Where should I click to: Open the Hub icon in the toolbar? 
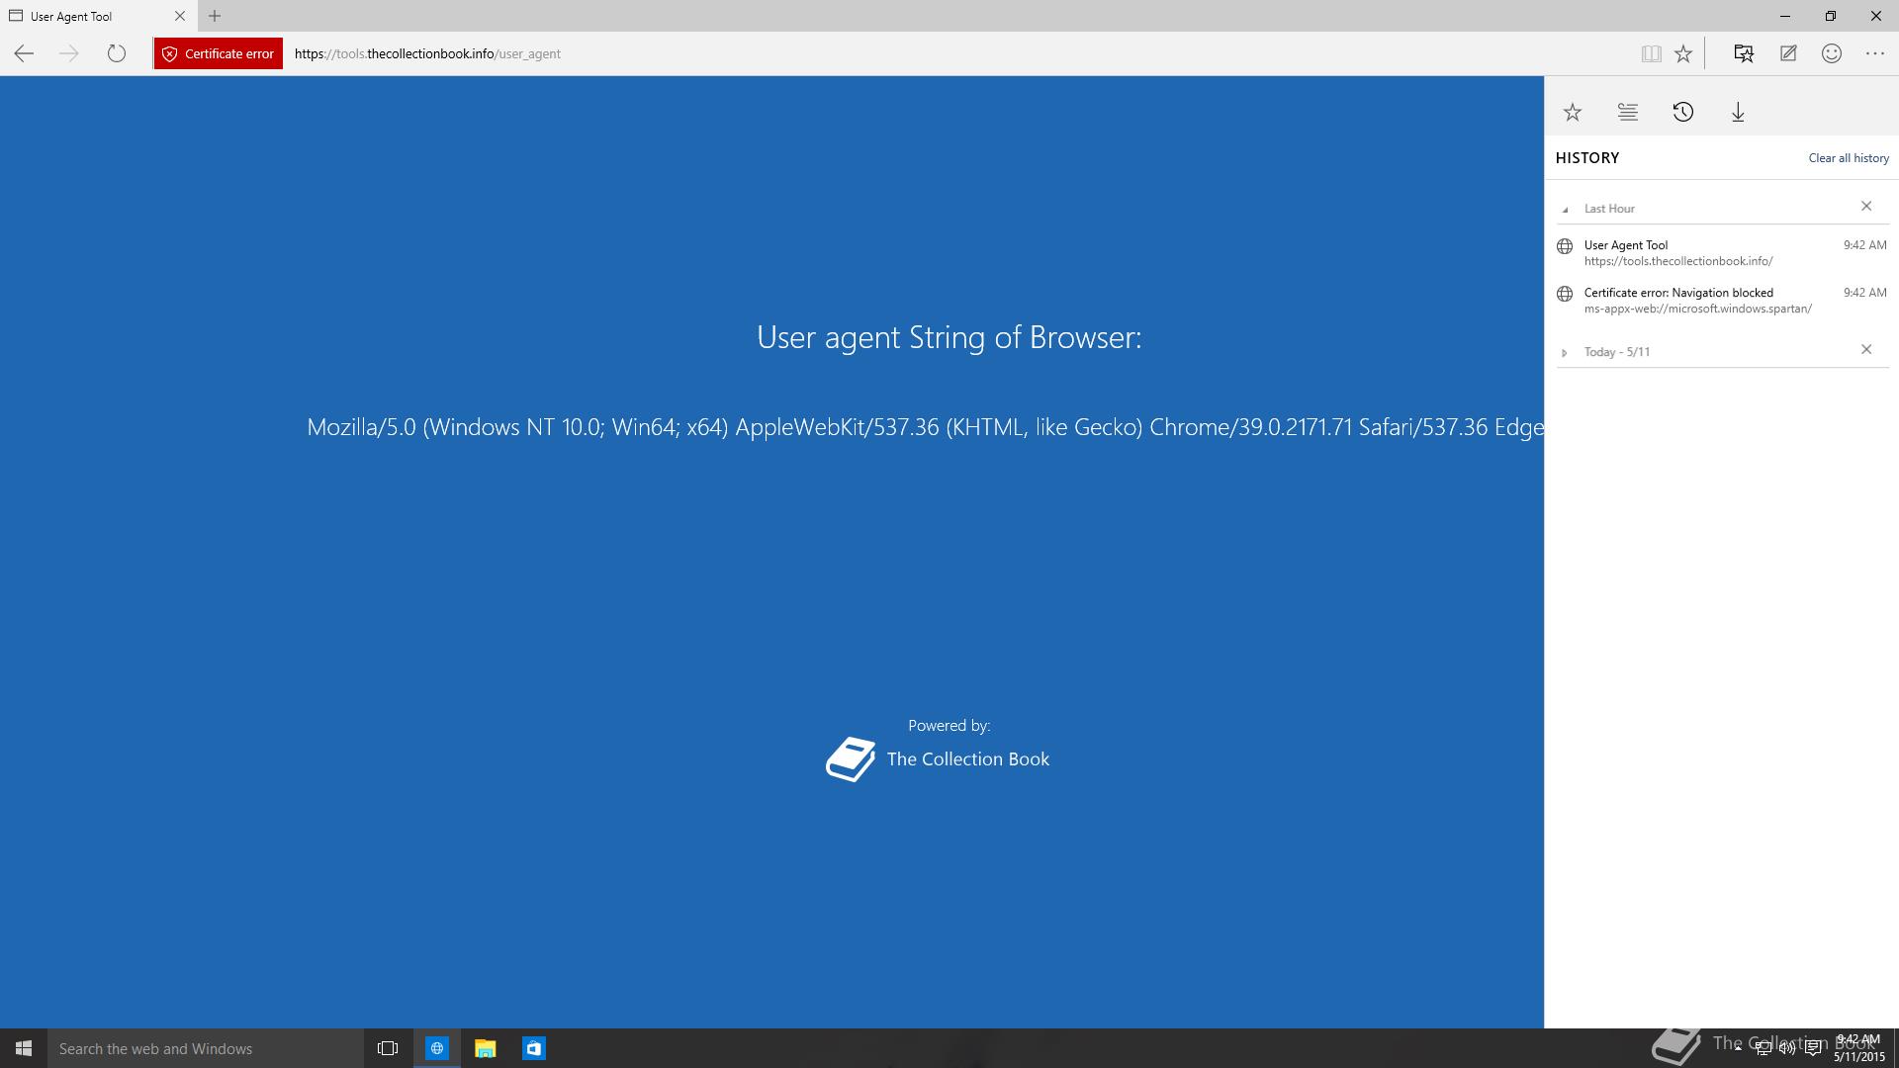point(1744,53)
